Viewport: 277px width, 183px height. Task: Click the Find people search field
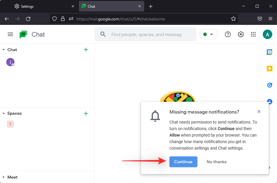coord(146,35)
